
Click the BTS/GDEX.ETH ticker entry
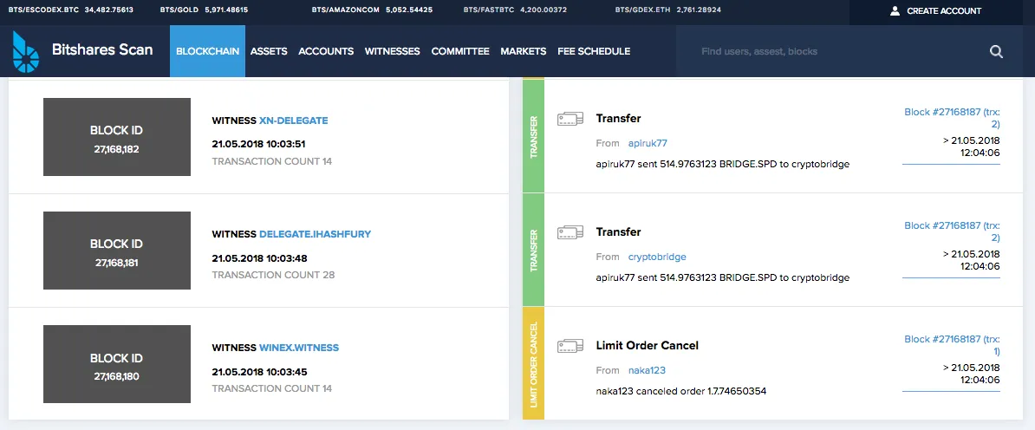point(668,10)
